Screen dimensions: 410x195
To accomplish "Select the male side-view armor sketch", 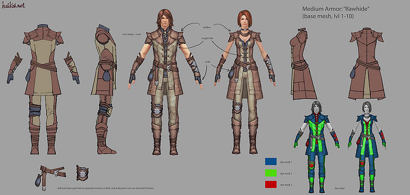I will (104, 89).
